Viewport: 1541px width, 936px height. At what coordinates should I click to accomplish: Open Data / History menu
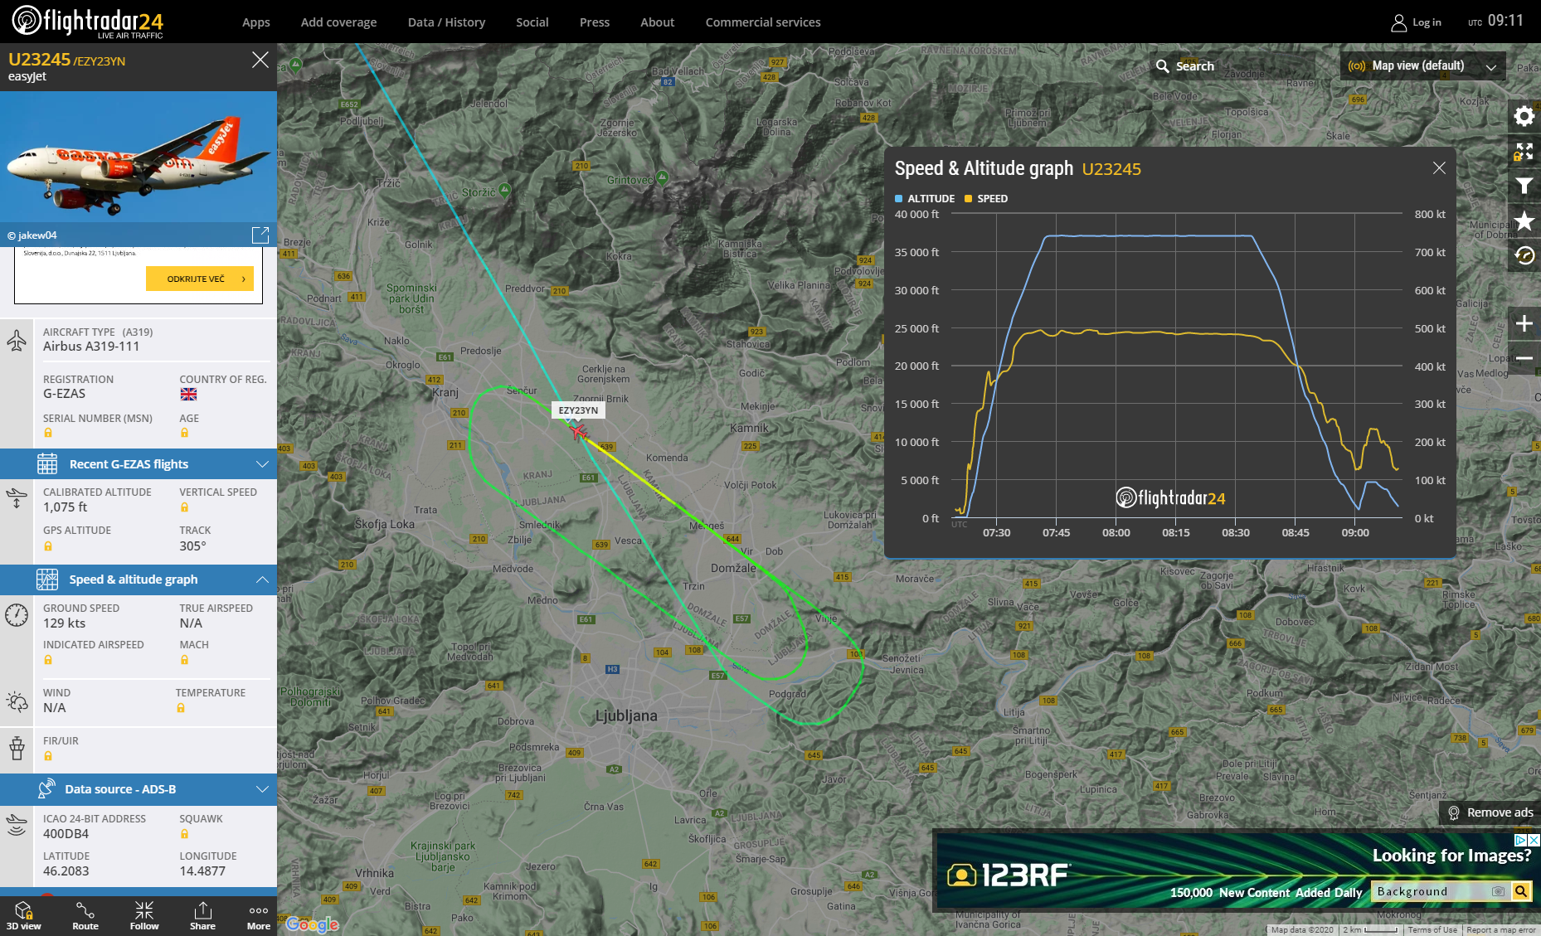tap(446, 22)
